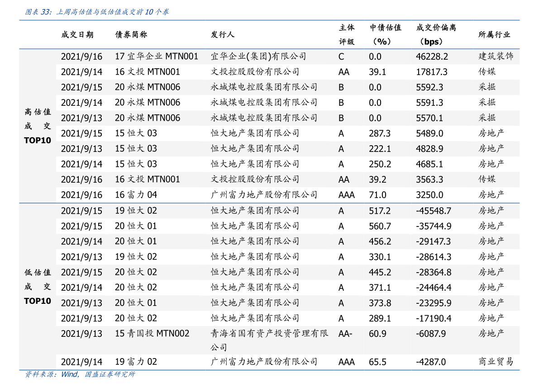539x387 pixels.
Task: Select valuation '287.3' for 15恒大03
Action: (x=380, y=133)
